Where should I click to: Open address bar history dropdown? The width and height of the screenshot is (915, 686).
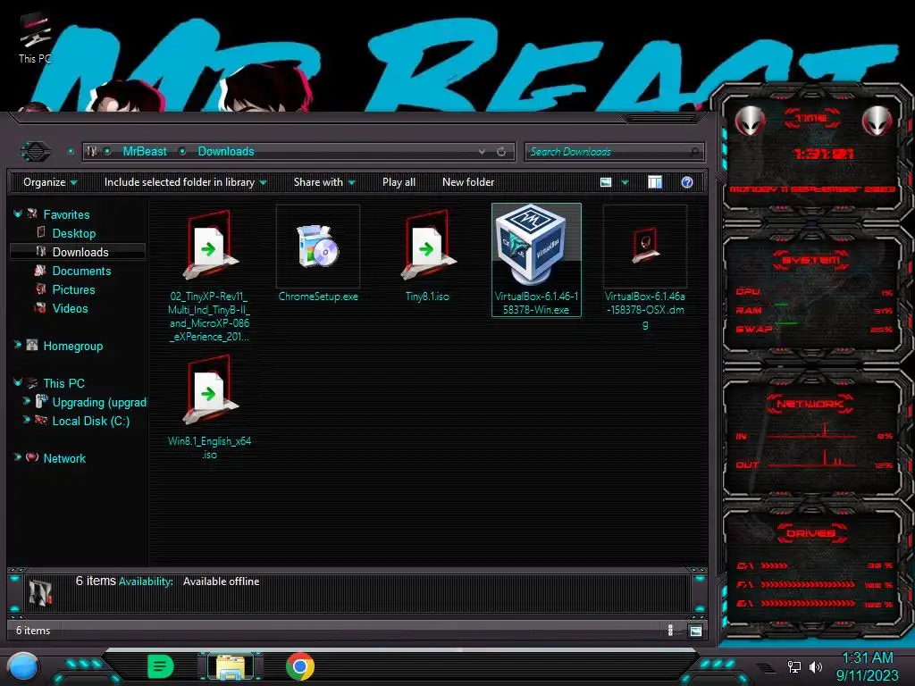[482, 152]
